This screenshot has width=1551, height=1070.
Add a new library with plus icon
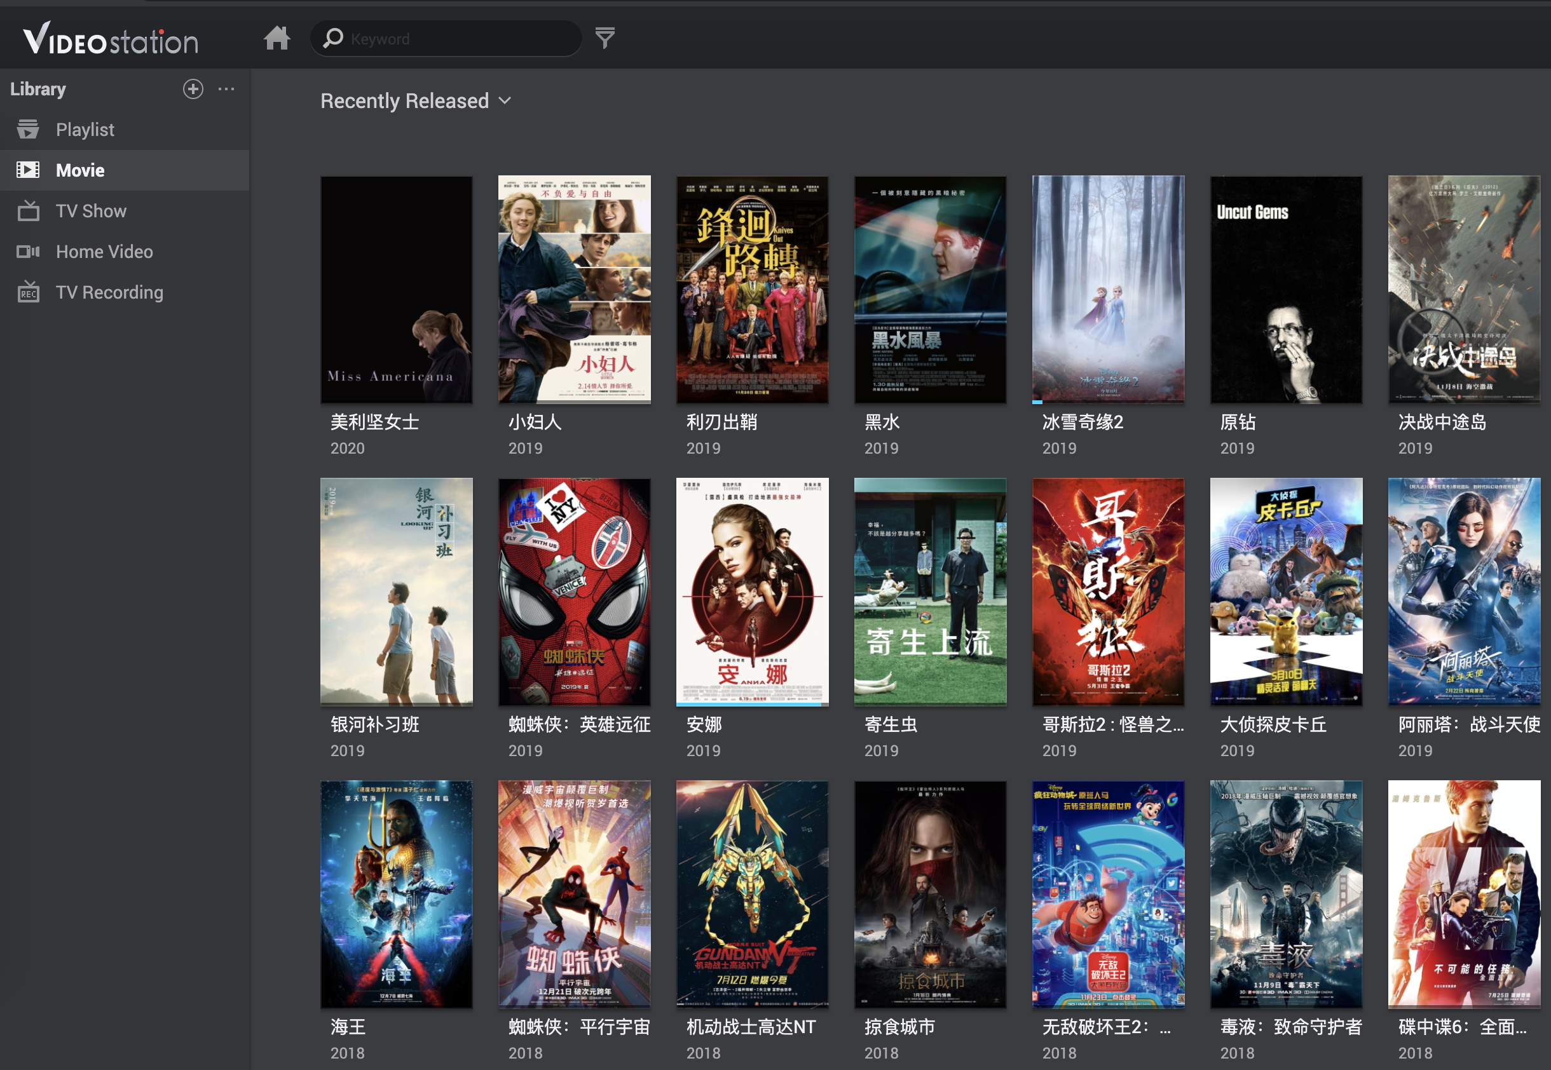tap(193, 89)
